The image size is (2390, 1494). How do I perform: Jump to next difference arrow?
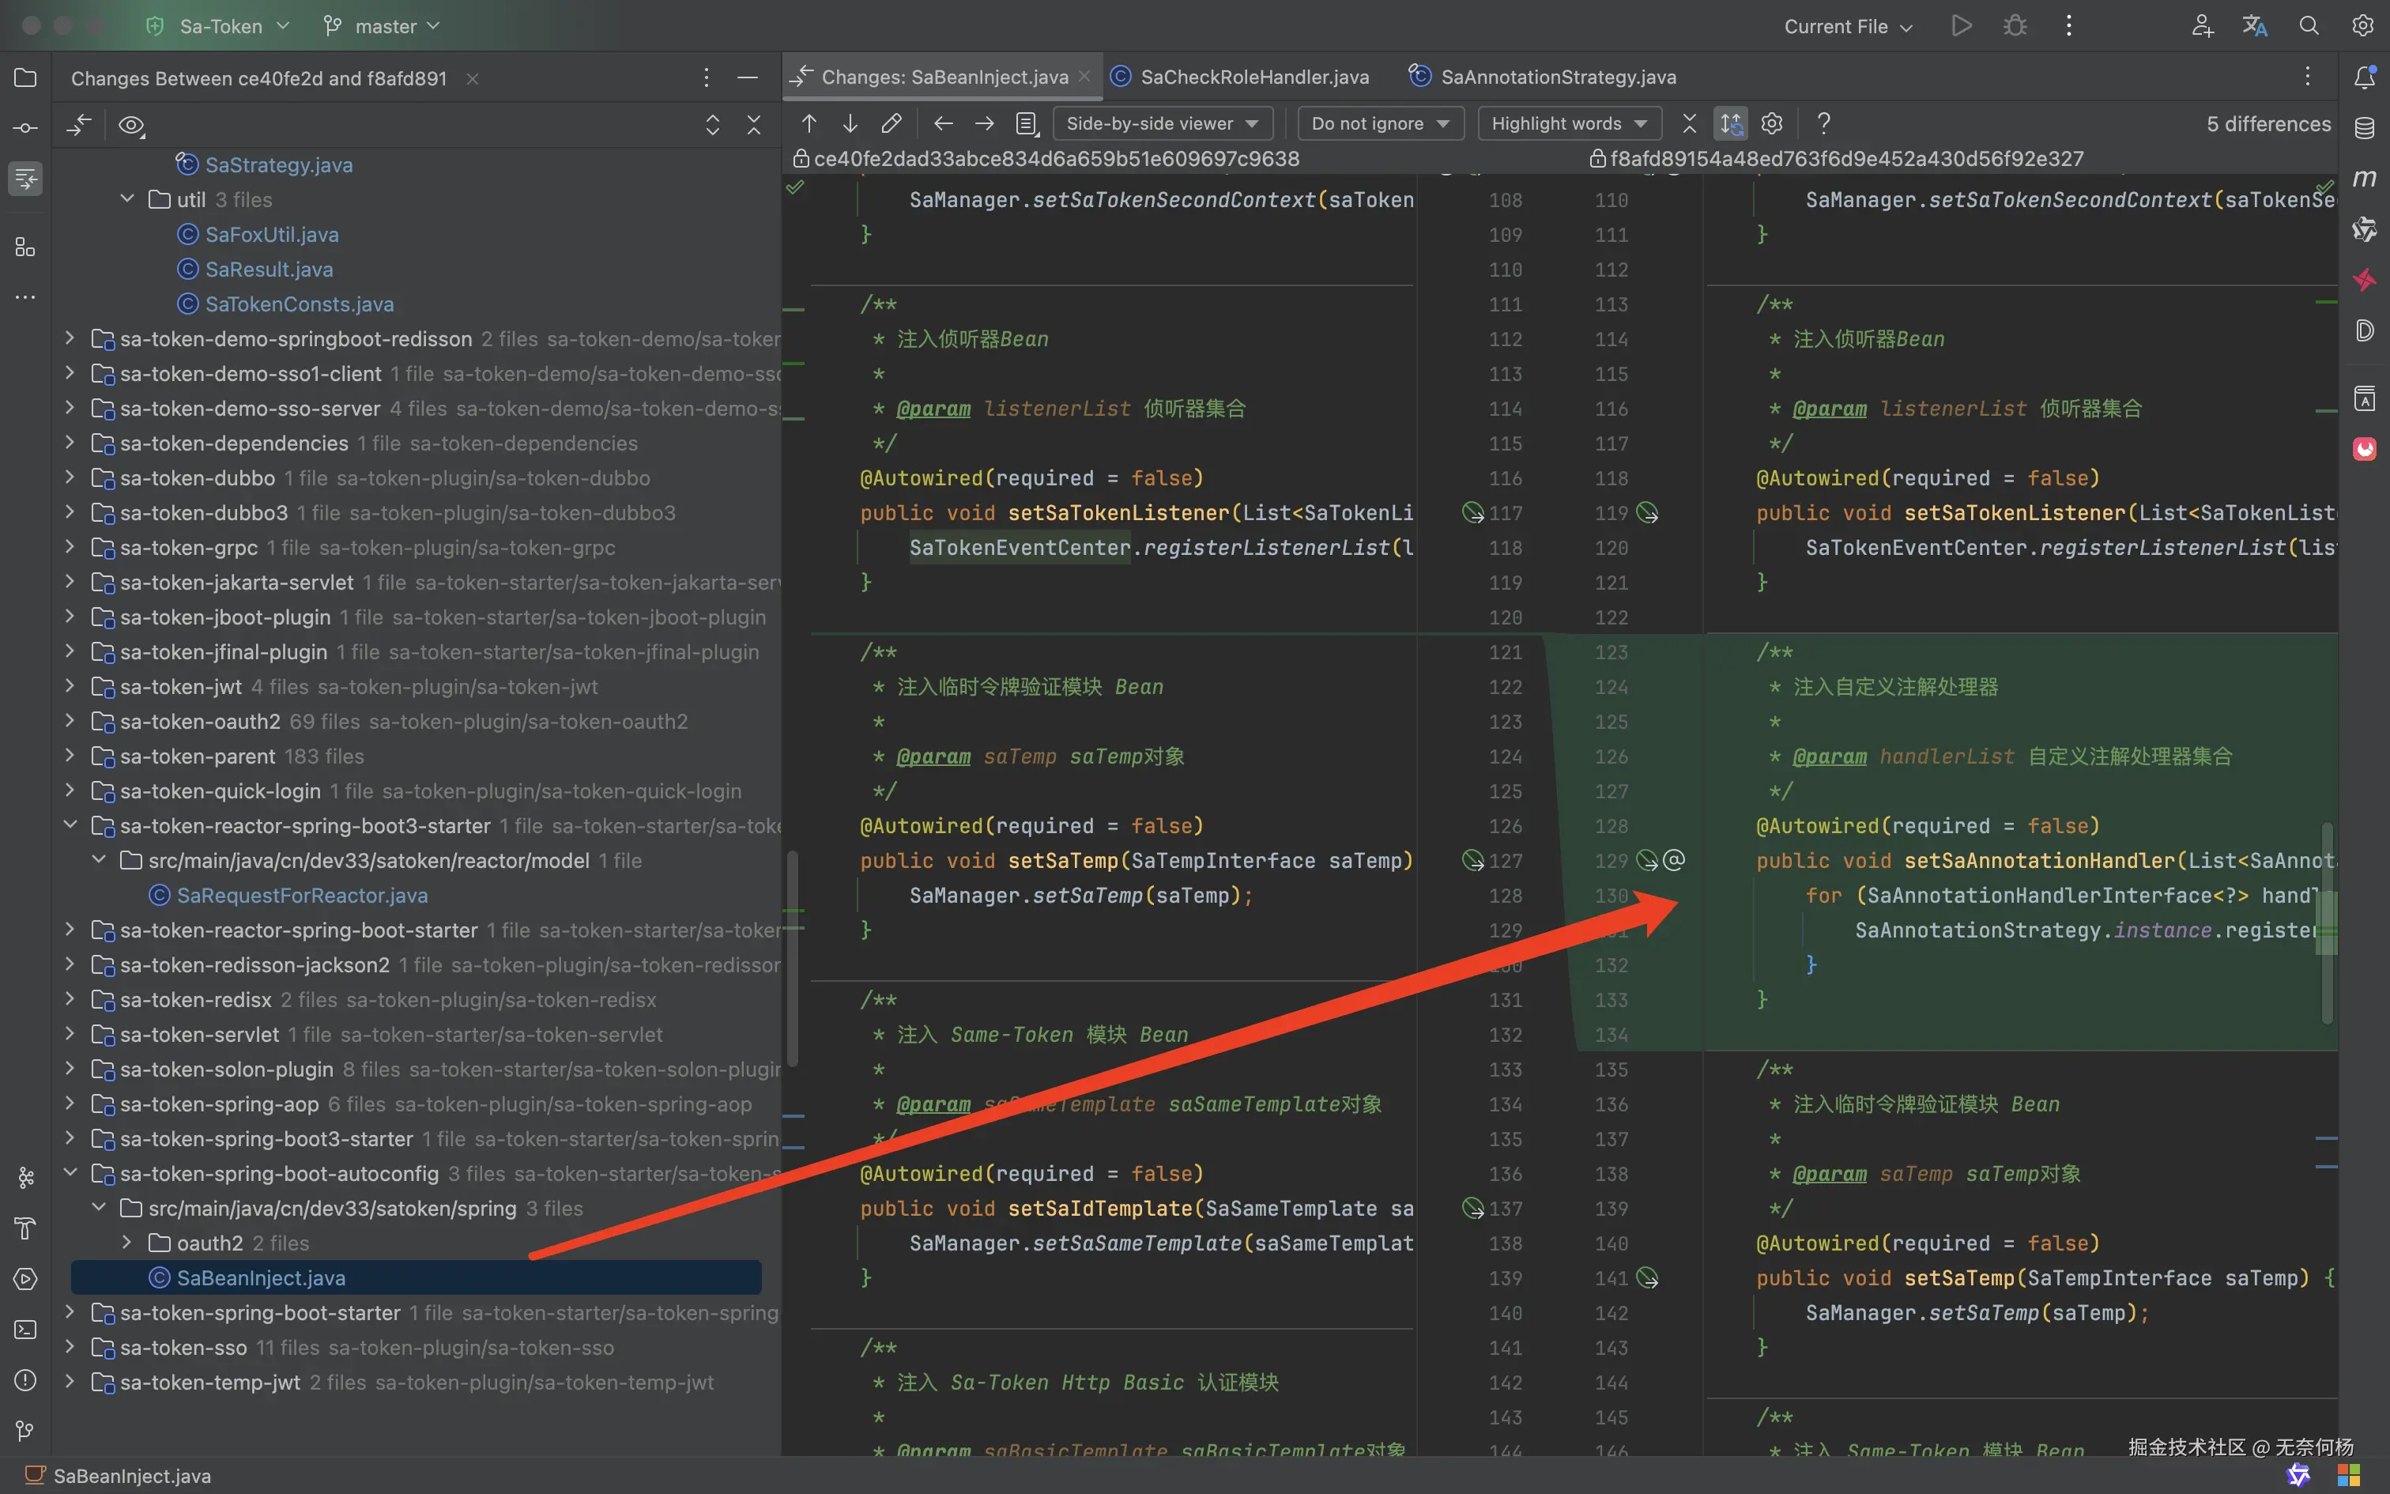pos(850,123)
